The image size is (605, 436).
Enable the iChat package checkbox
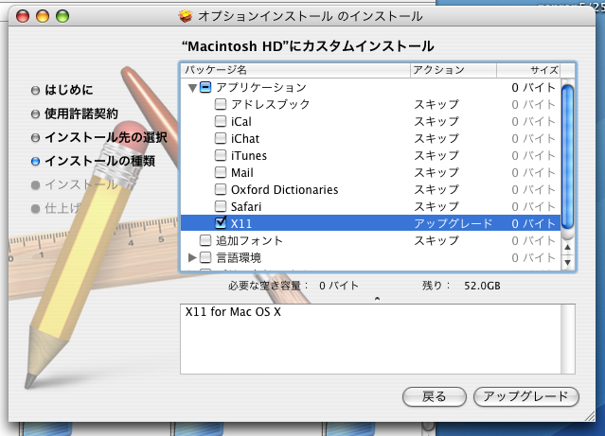click(221, 138)
